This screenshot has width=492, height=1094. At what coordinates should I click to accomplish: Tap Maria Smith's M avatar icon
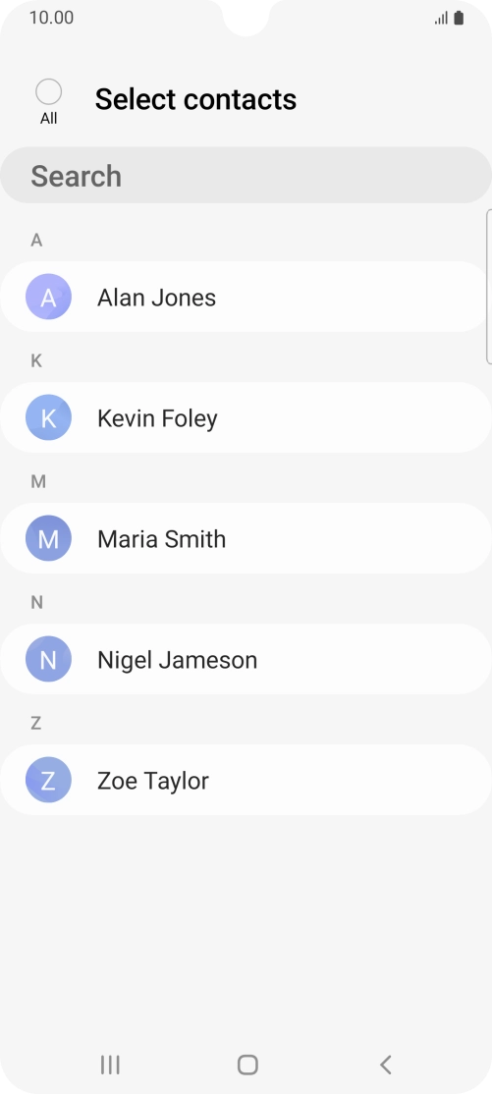48,538
